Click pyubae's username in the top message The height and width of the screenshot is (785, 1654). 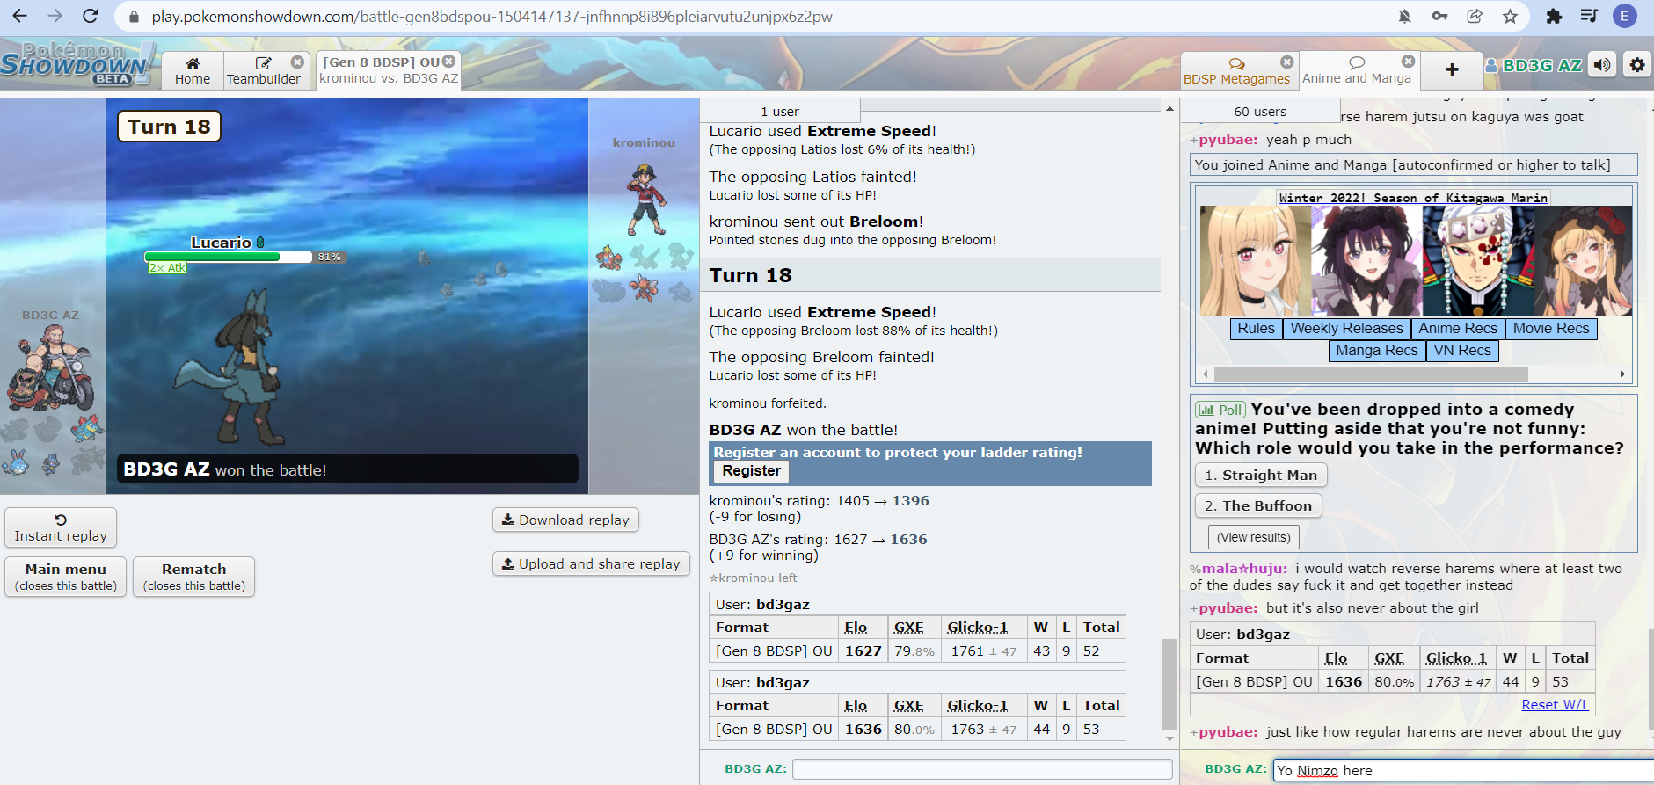[x=1228, y=139]
